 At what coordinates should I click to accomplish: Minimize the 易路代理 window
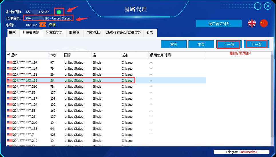pos(257,6)
